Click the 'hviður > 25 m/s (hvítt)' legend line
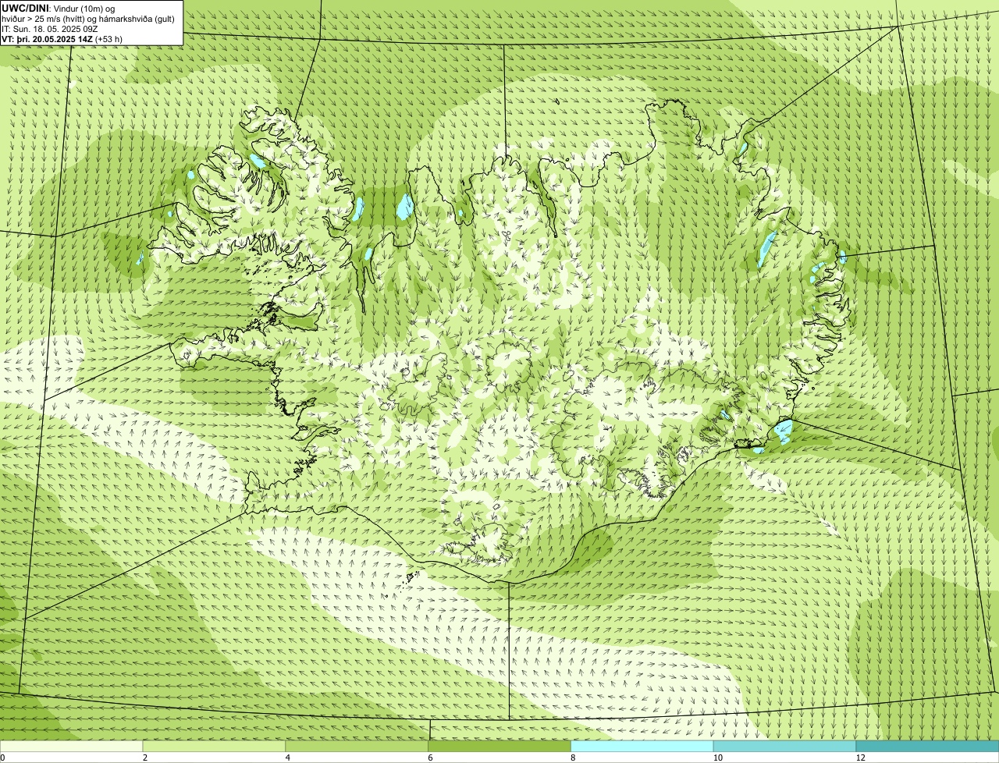 pos(88,19)
